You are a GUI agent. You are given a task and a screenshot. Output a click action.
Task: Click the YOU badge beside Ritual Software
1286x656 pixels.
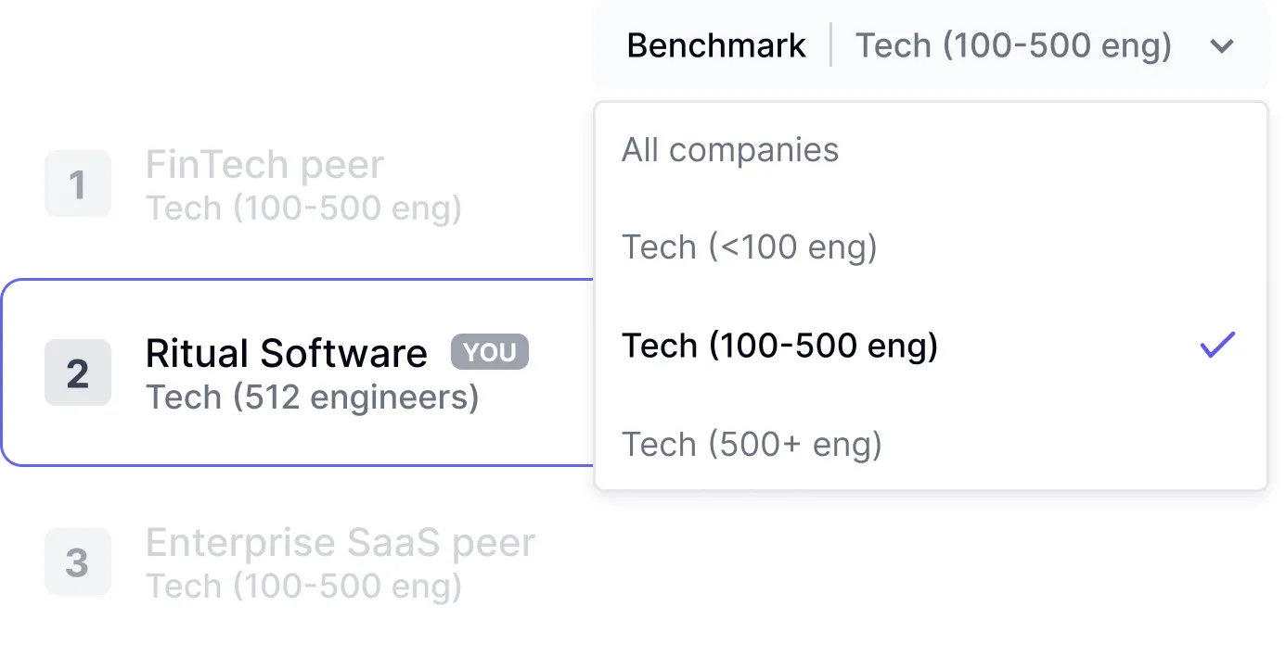pyautogui.click(x=489, y=352)
